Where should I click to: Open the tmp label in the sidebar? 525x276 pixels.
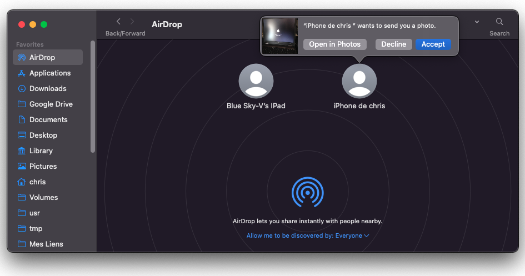pos(36,228)
